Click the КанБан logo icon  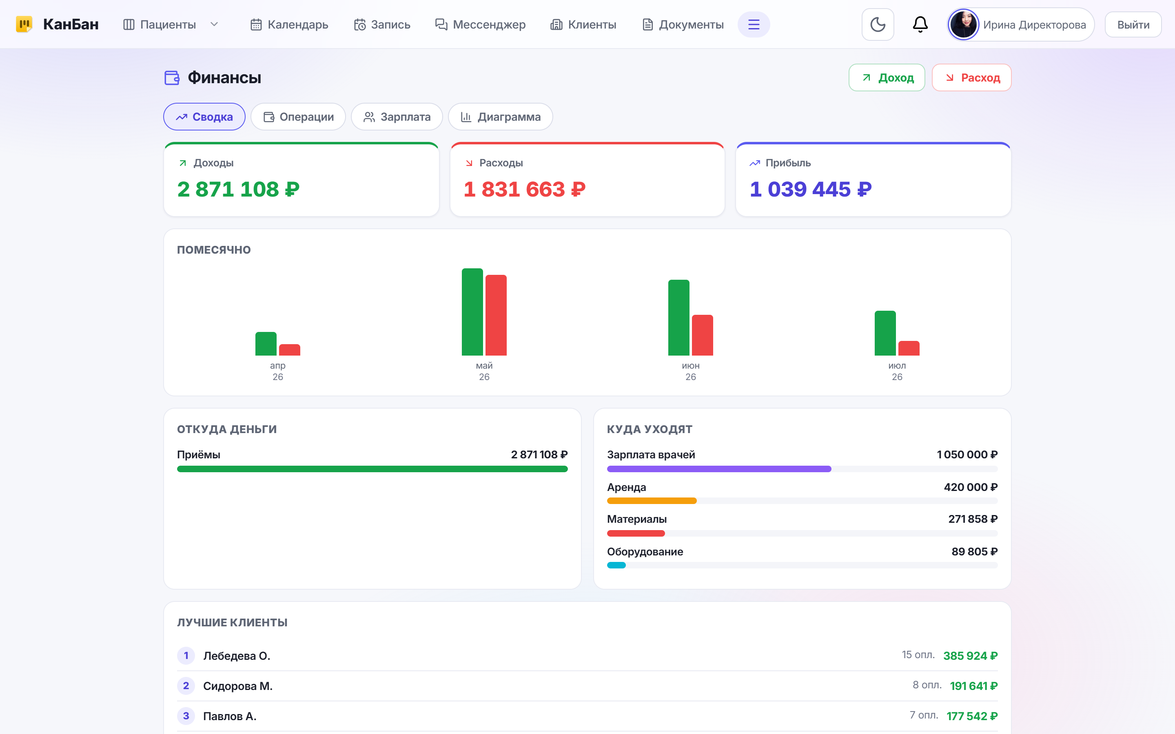[x=24, y=24]
